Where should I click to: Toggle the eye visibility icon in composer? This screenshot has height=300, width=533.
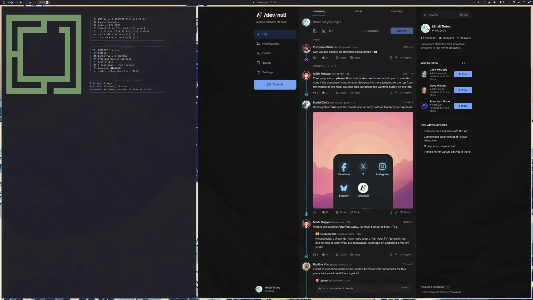(x=331, y=31)
